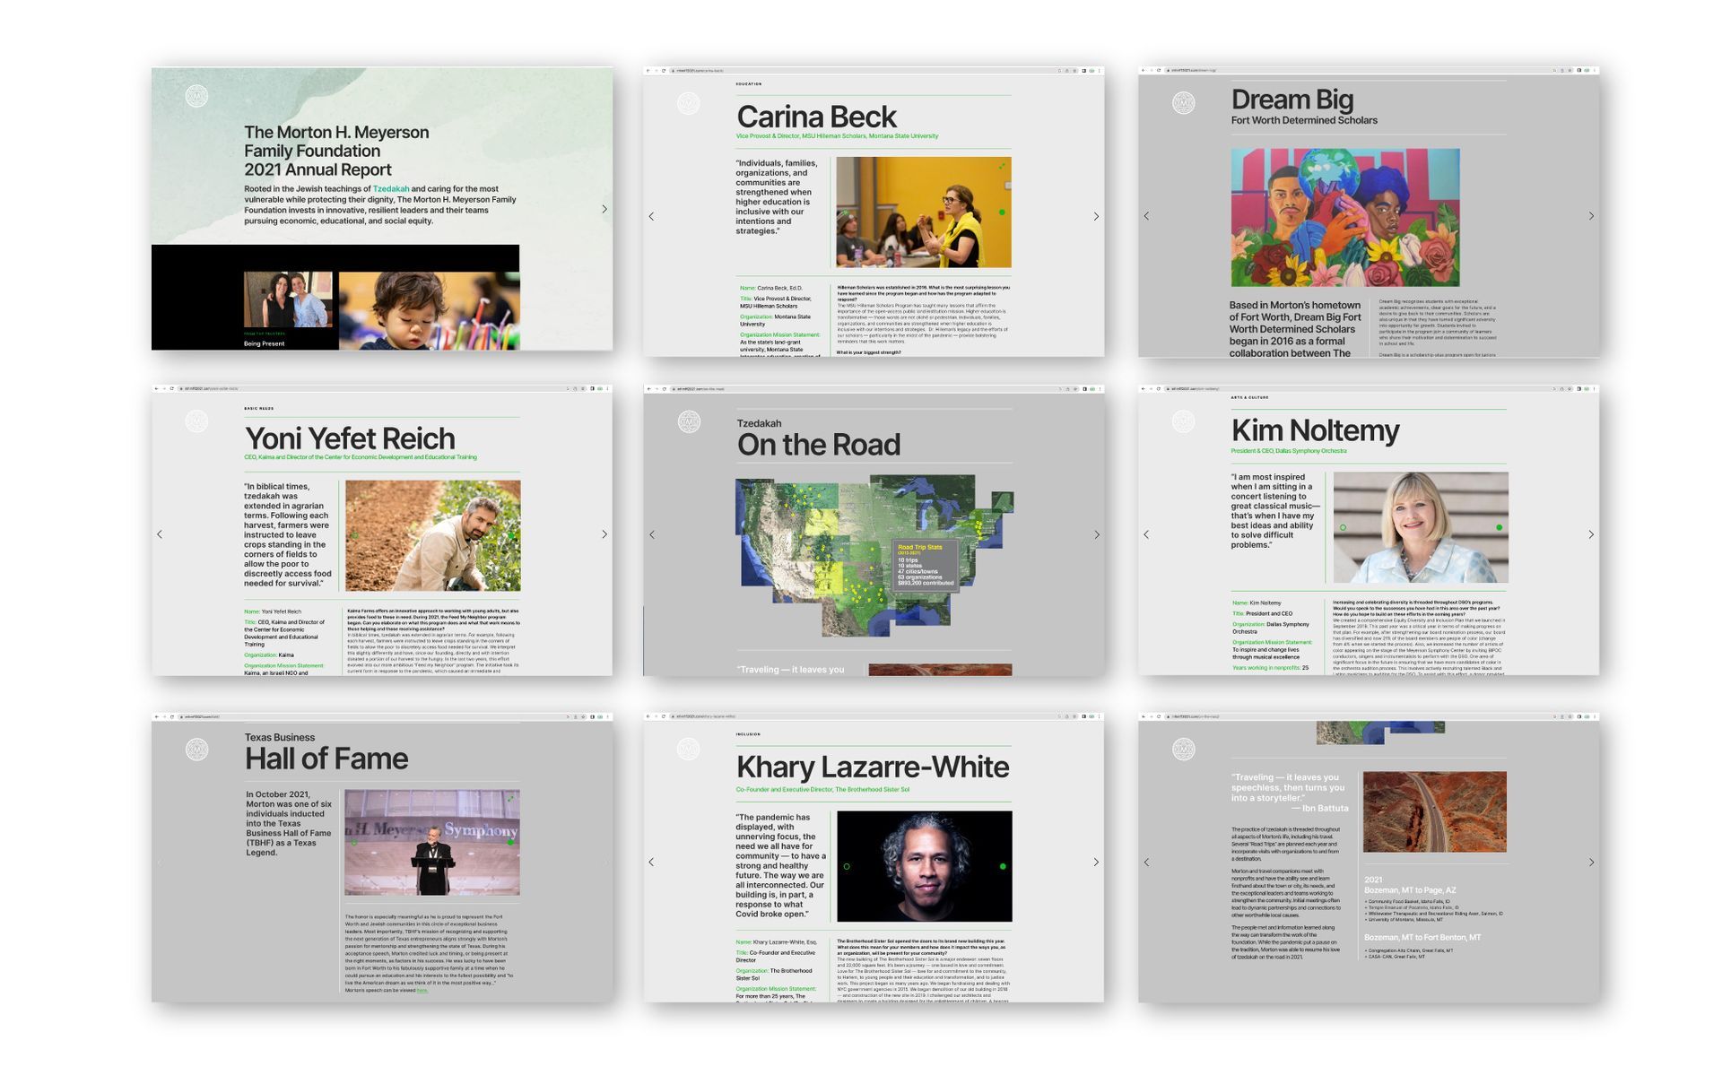Click the foundation logo on the Annual Report page
This screenshot has height=1084, width=1722.
click(x=196, y=96)
